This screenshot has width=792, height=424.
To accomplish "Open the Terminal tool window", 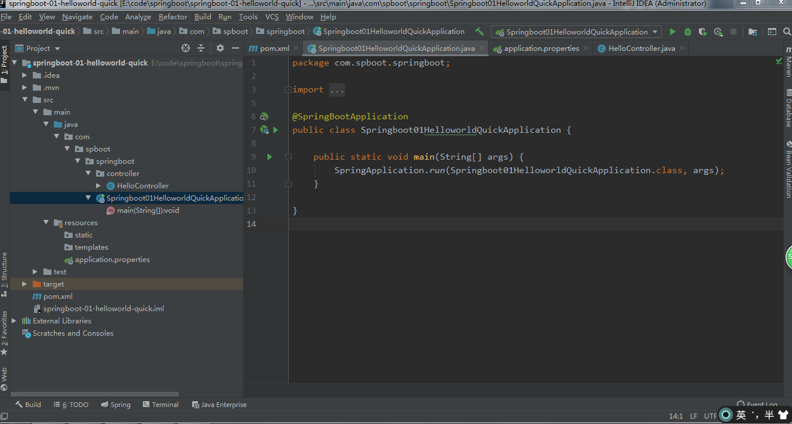I will pos(160,405).
